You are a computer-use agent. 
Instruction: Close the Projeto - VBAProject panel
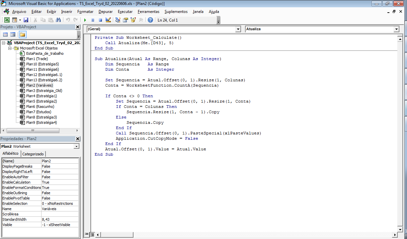tap(78, 27)
